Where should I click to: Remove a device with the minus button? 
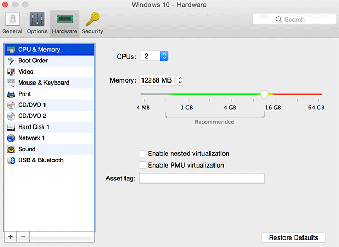[x=23, y=237]
